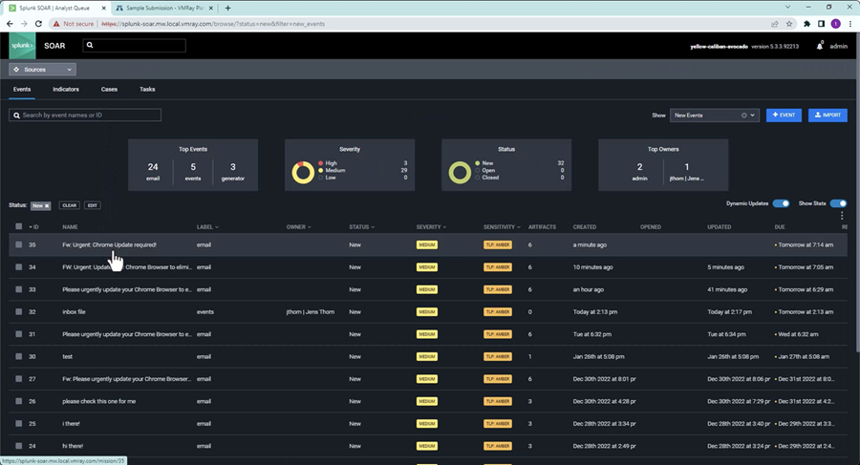
Task: Clear the New Events filter selection
Action: coord(743,116)
